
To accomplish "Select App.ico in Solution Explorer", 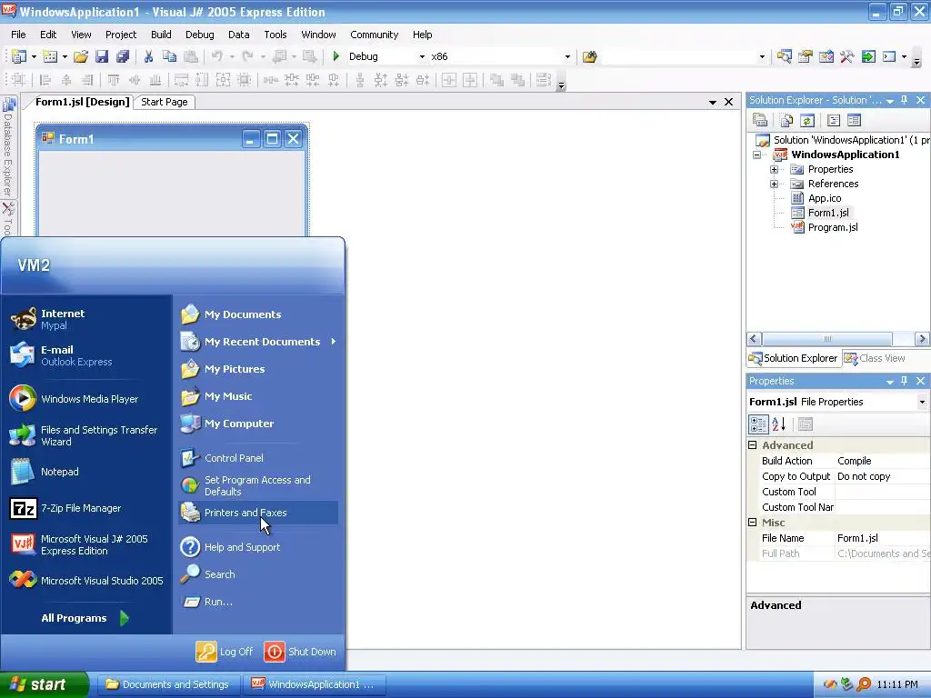I will pos(824,198).
